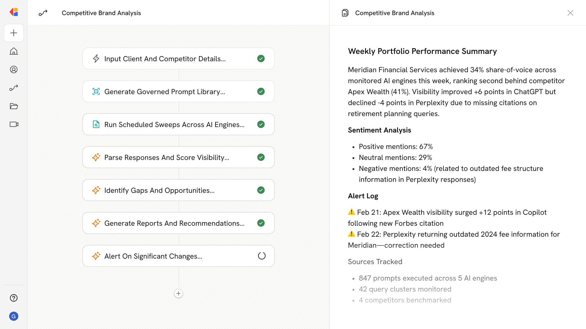
Task: Open the help question mark icon
Action: coord(14,298)
